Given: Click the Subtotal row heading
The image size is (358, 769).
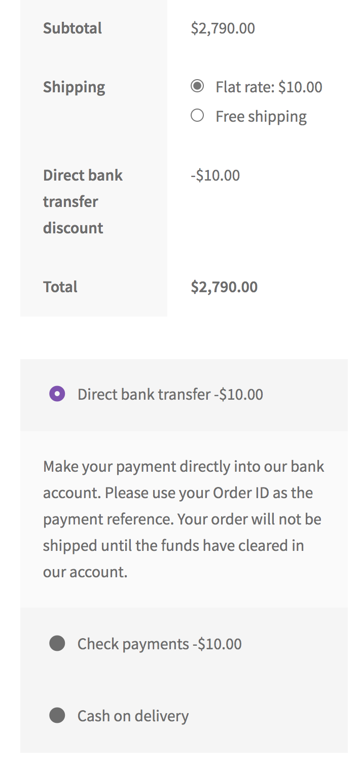Looking at the screenshot, I should point(73,28).
